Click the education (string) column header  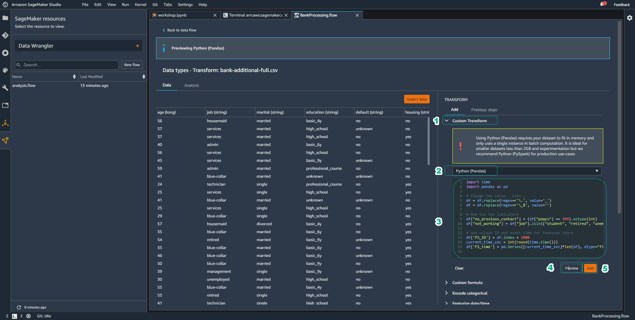pyautogui.click(x=329, y=112)
